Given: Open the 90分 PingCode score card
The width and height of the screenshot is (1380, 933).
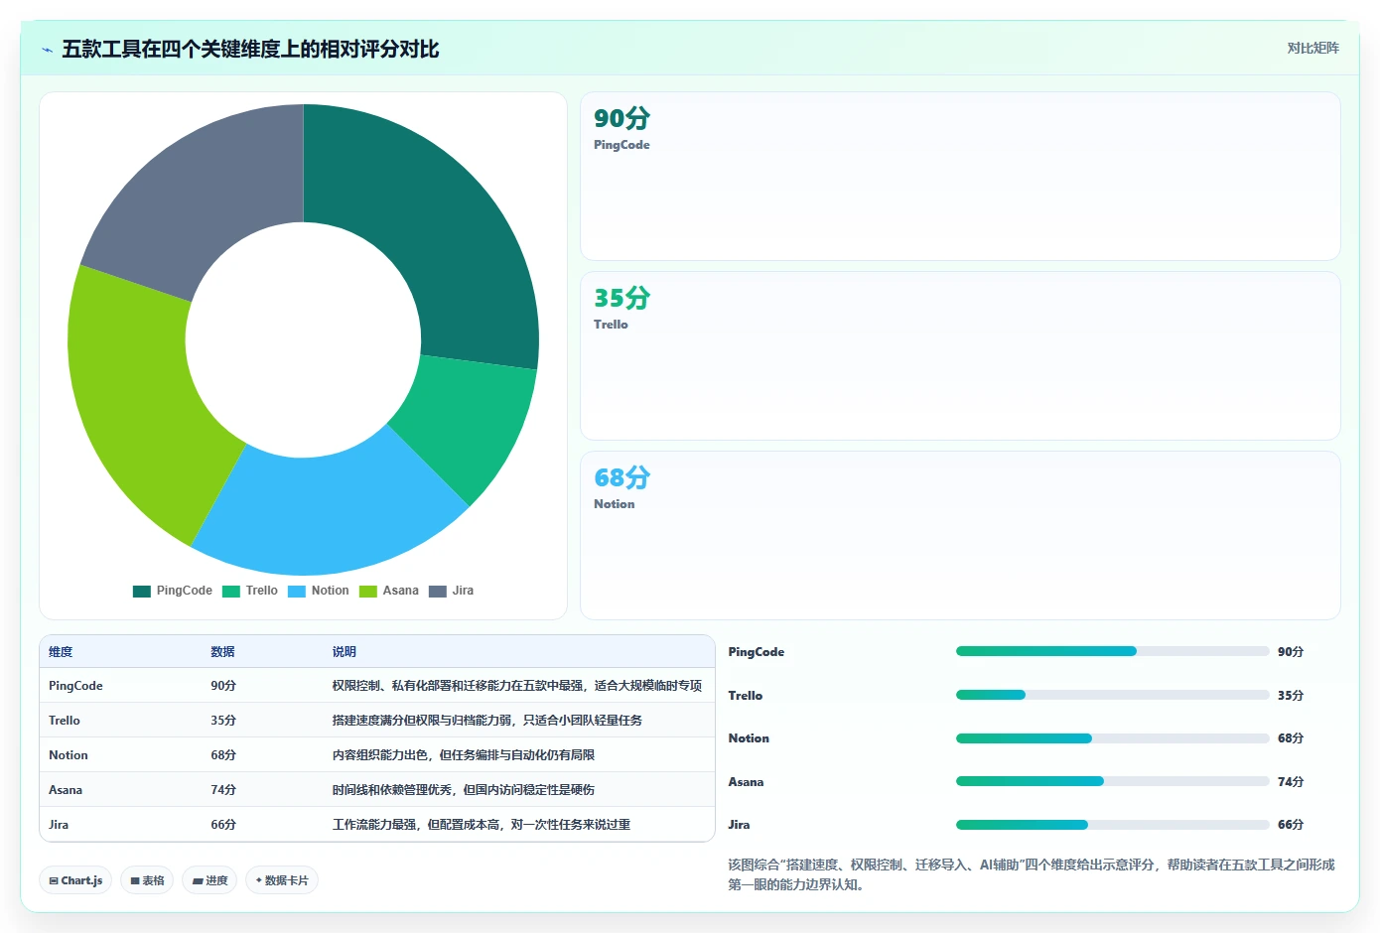Looking at the screenshot, I should tap(960, 177).
